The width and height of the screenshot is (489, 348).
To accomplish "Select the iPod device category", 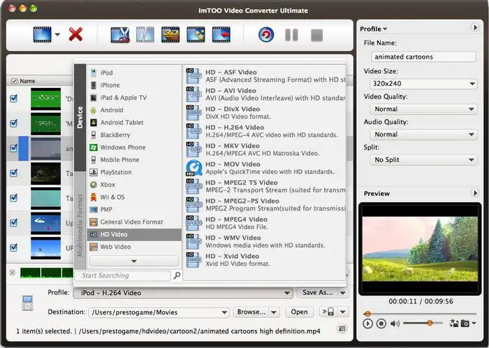I will (134, 73).
